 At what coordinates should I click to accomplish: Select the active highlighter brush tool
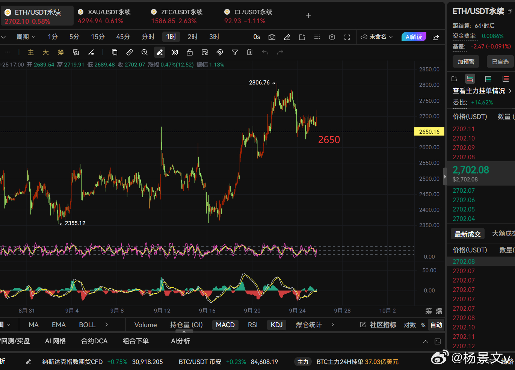(160, 52)
